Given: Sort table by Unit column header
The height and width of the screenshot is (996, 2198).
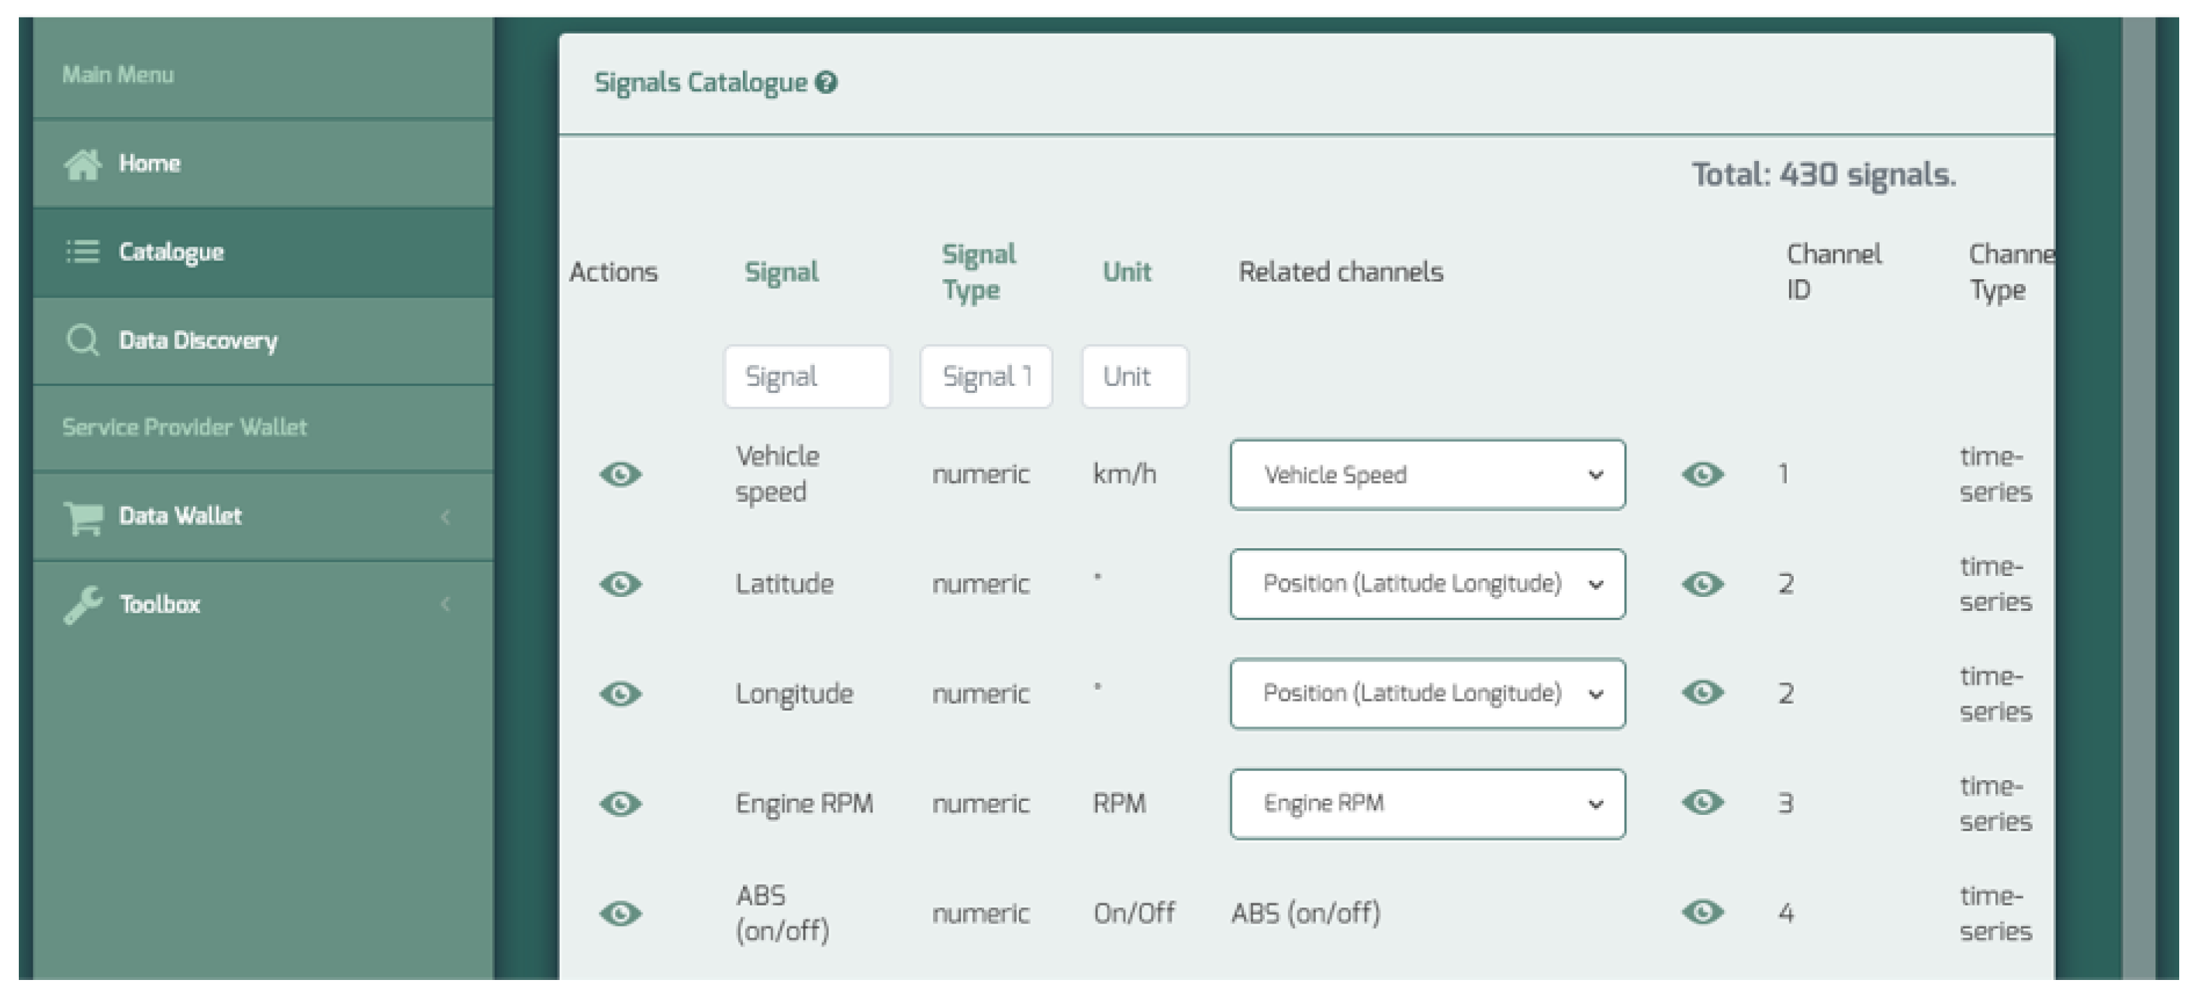Looking at the screenshot, I should pos(1126,272).
